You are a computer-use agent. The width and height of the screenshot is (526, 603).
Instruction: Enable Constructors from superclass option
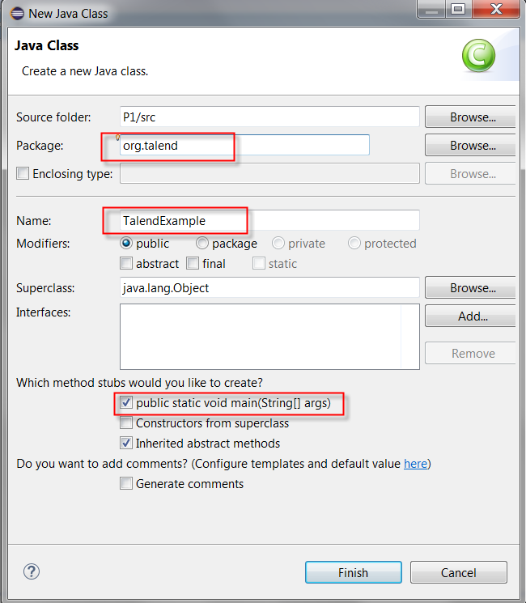tap(126, 423)
